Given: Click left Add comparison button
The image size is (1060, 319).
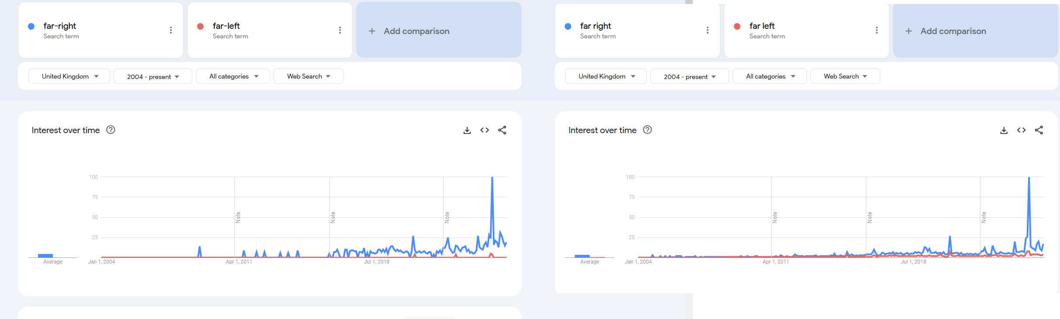Looking at the screenshot, I should click(x=439, y=30).
